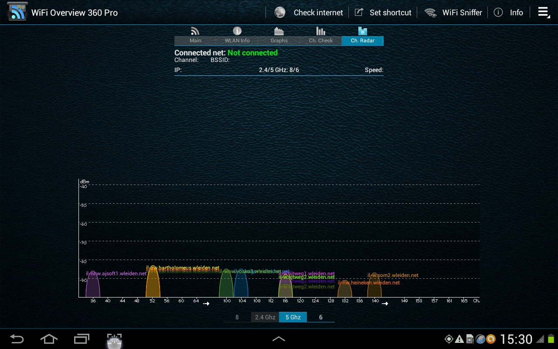Select the 5 Ghz band toggle
The height and width of the screenshot is (349, 558).
click(293, 317)
